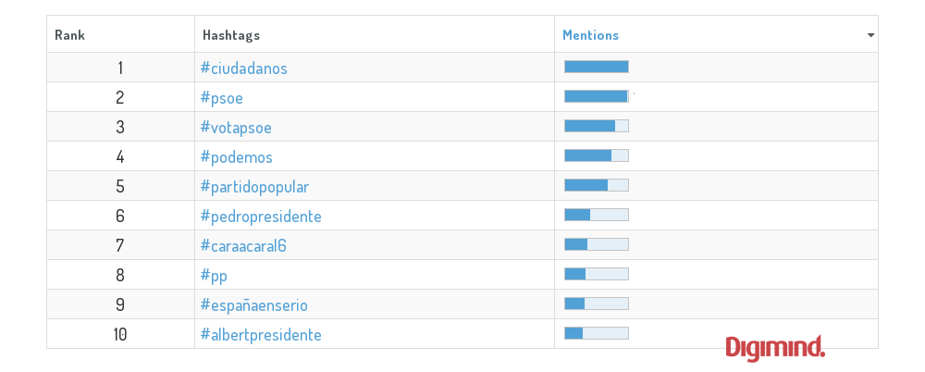Image resolution: width=925 pixels, height=372 pixels.
Task: Click the mentions bar for #ciudadanos
Action: click(597, 67)
